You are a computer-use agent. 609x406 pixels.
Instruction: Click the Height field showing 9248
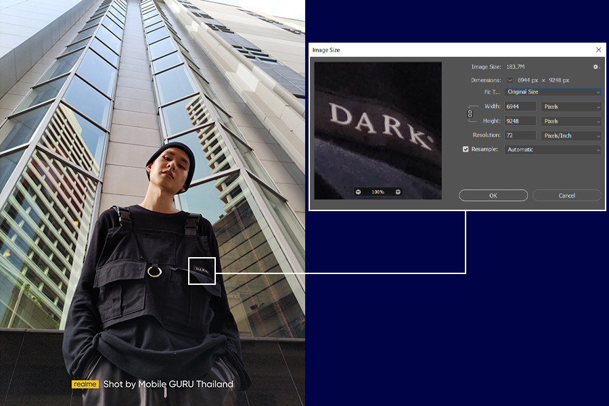(520, 121)
